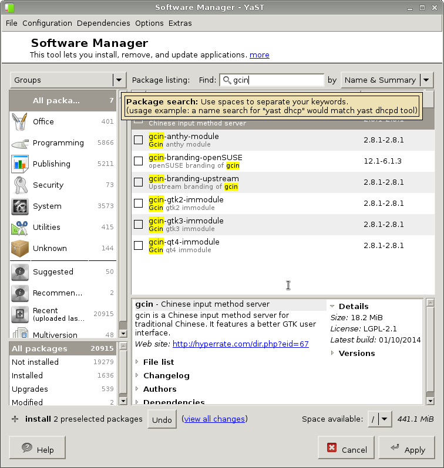Pick the System gear icon
Screen dimensions: 444x468
pyautogui.click(x=20, y=206)
